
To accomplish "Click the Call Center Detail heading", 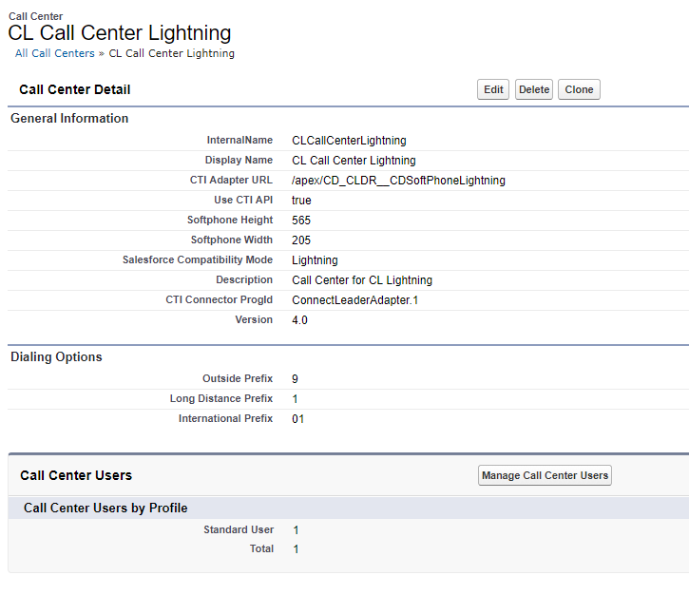I will (x=75, y=89).
